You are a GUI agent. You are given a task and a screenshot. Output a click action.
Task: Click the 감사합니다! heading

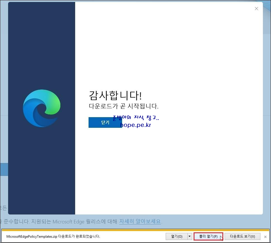(115, 95)
